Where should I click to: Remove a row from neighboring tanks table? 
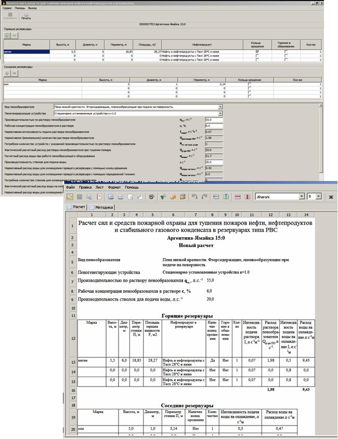[x=15, y=73]
